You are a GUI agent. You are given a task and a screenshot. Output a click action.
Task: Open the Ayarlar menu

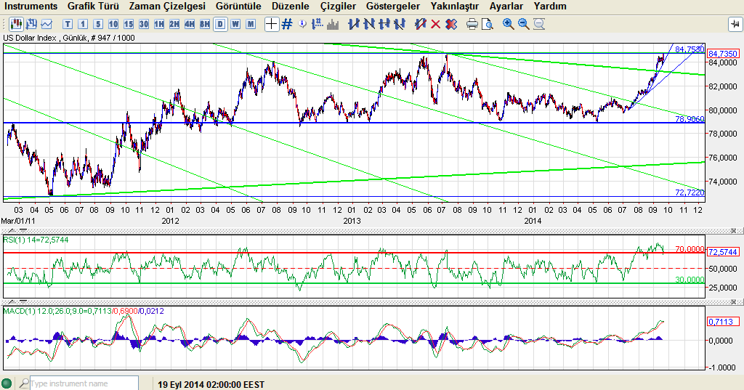point(506,6)
